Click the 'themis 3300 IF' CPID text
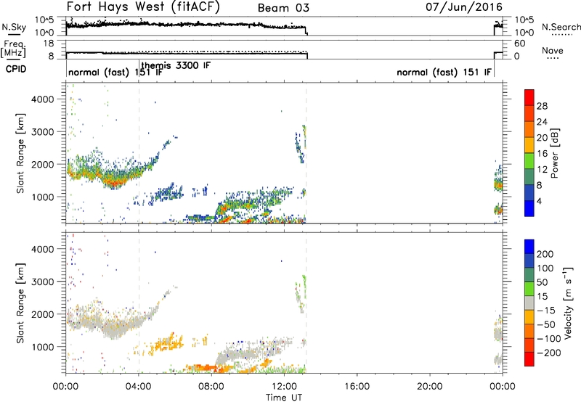 176,65
